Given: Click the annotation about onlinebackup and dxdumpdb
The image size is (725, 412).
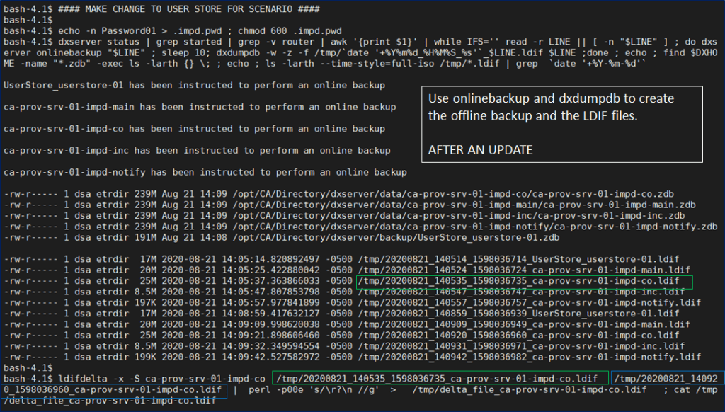Looking at the screenshot, I should click(551, 107).
